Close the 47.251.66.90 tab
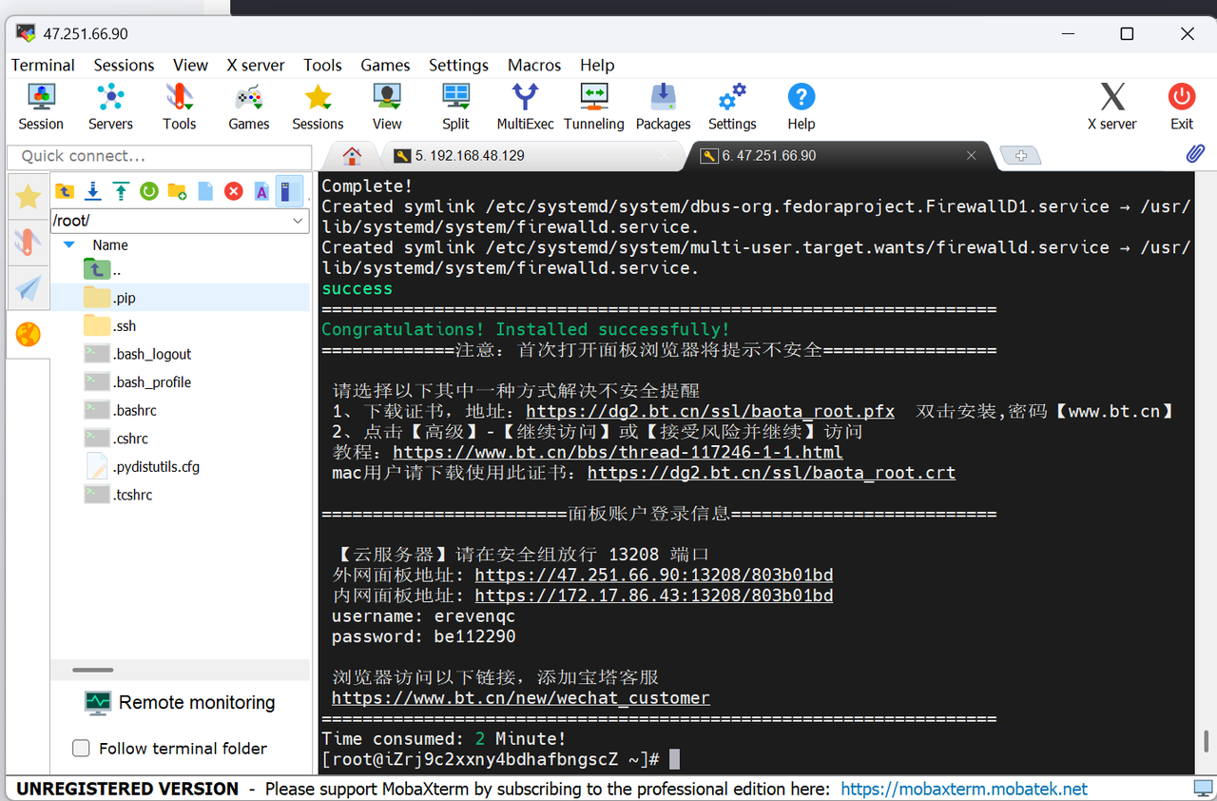The image size is (1217, 801). coord(971,156)
